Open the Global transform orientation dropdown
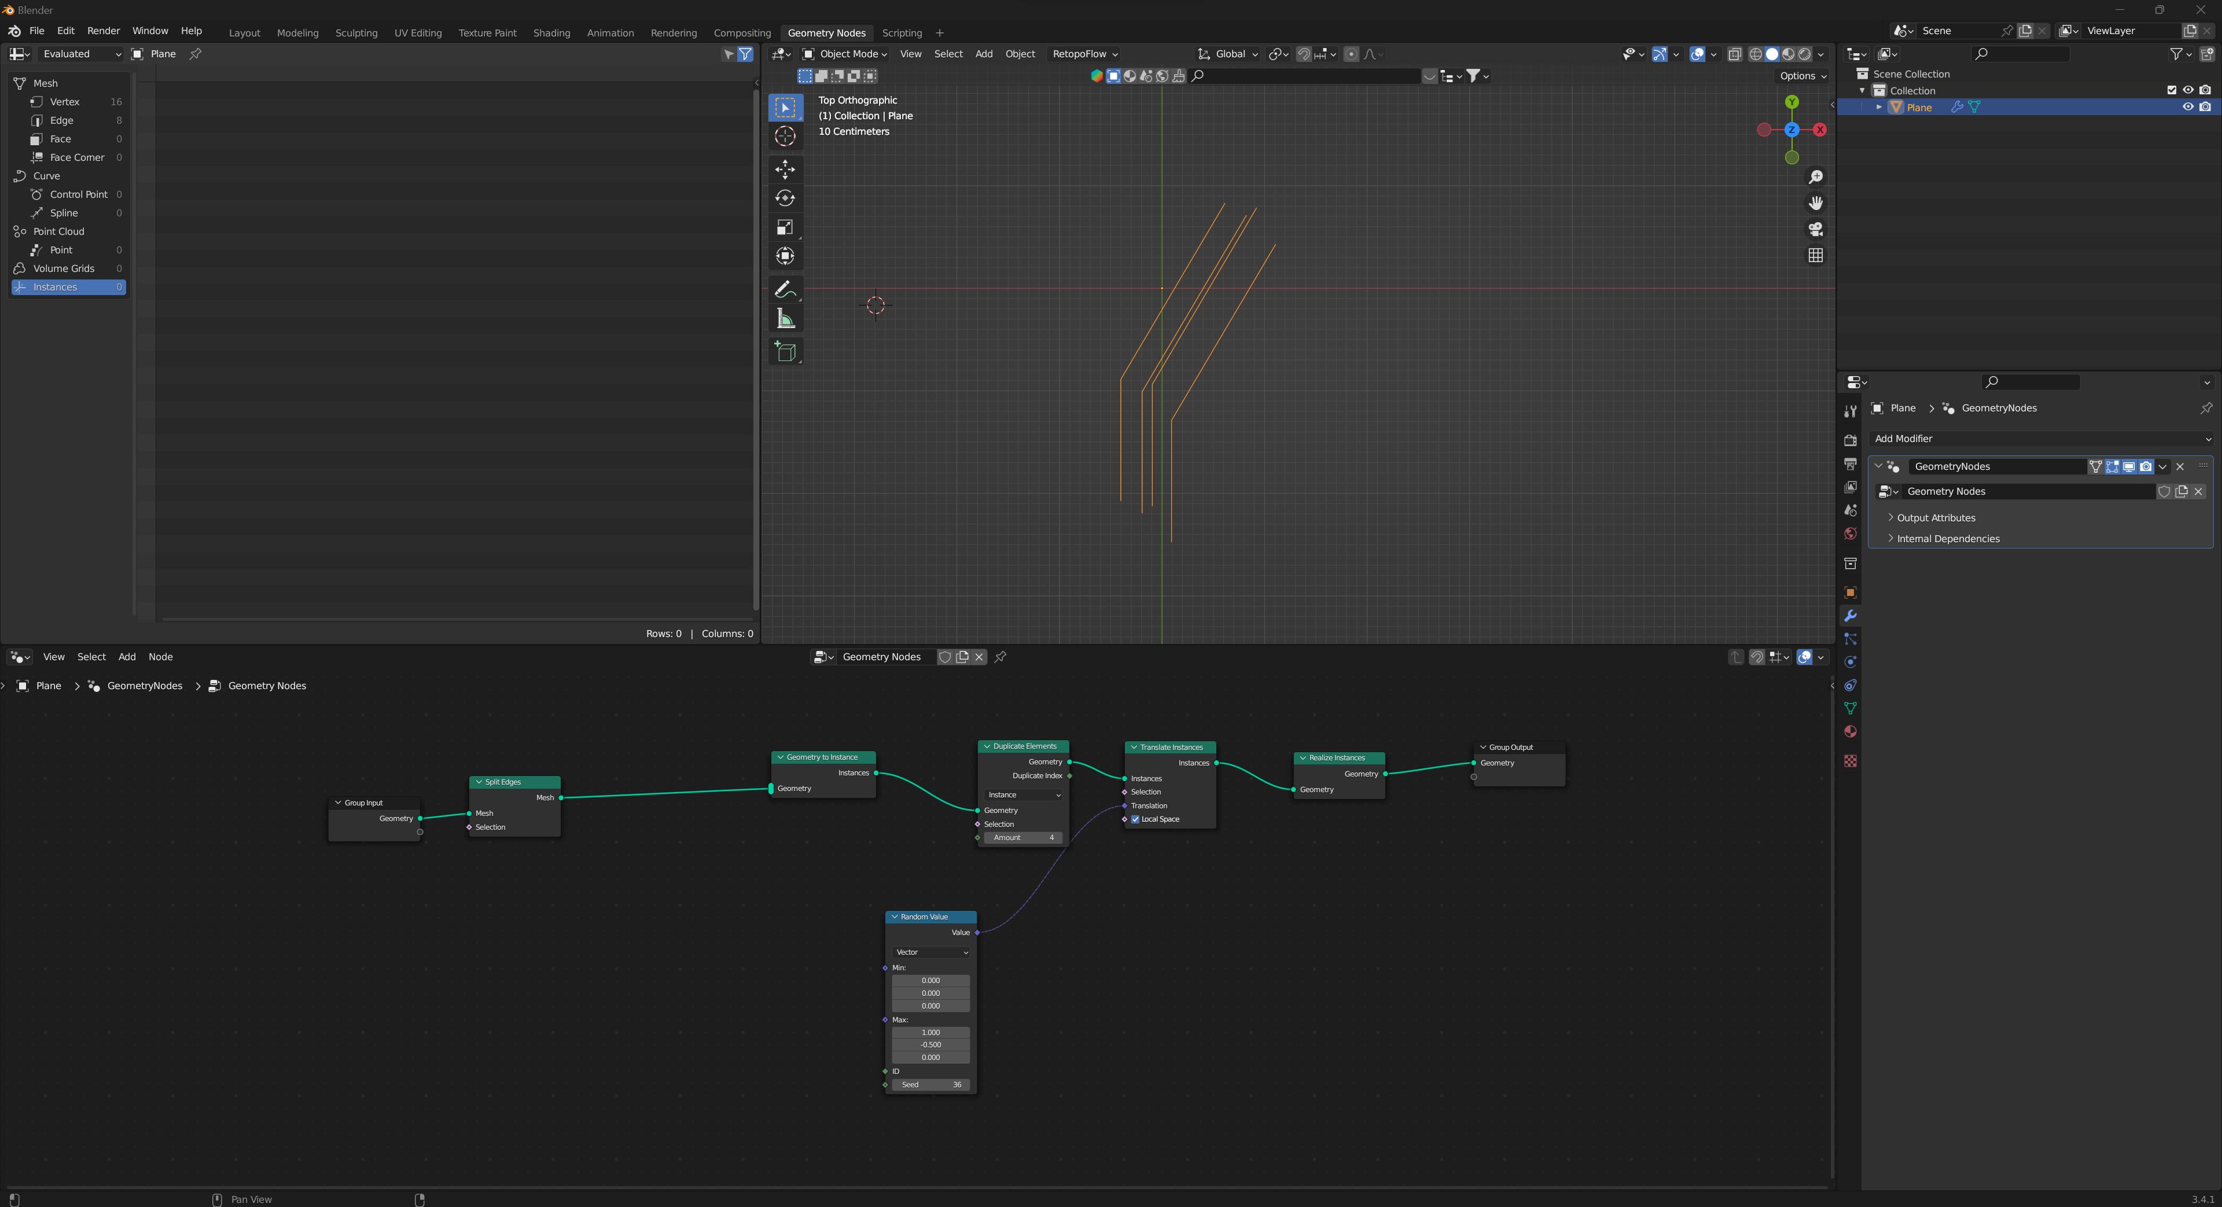 pos(1227,54)
